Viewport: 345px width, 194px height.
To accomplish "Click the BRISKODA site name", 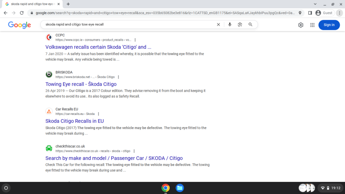I will pyautogui.click(x=64, y=72).
